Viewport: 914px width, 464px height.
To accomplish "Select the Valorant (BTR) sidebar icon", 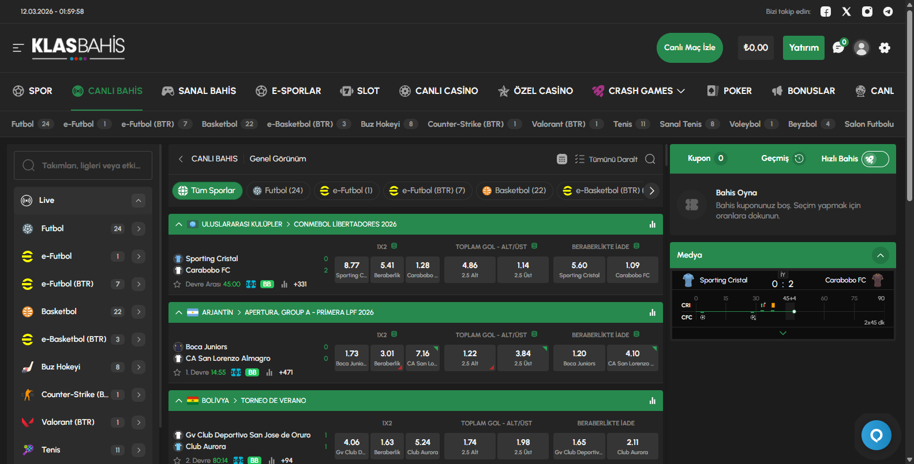I will click(28, 422).
